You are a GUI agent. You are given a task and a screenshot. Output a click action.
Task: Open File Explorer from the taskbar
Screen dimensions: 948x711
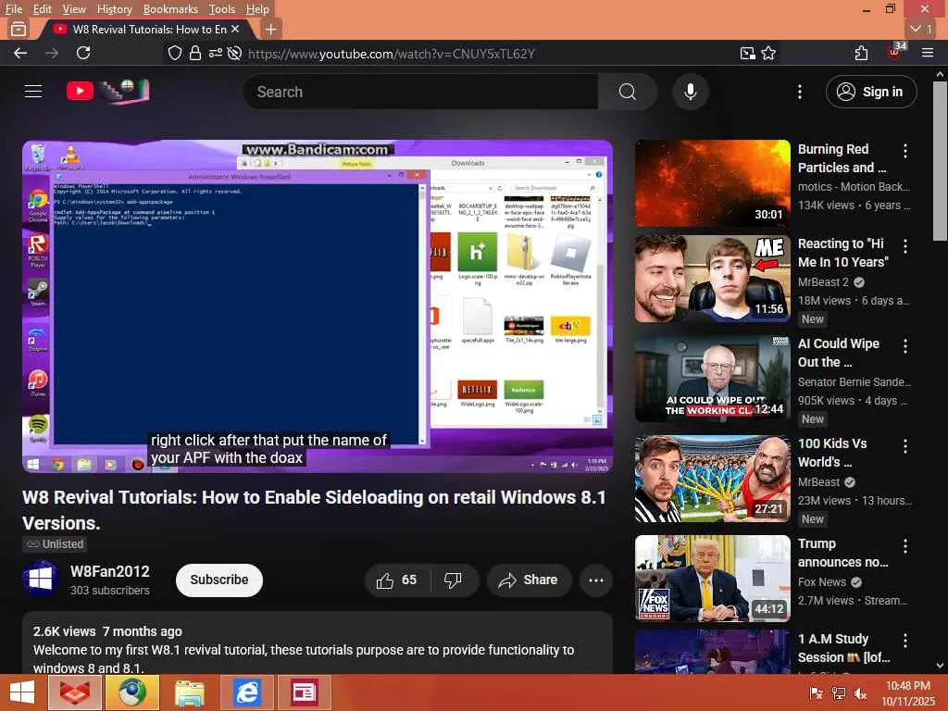(x=190, y=692)
